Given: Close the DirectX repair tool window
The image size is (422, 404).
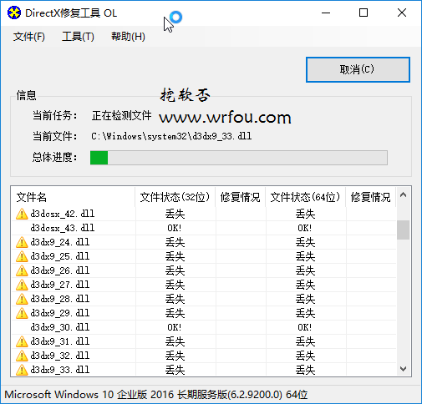Looking at the screenshot, I should pos(402,13).
